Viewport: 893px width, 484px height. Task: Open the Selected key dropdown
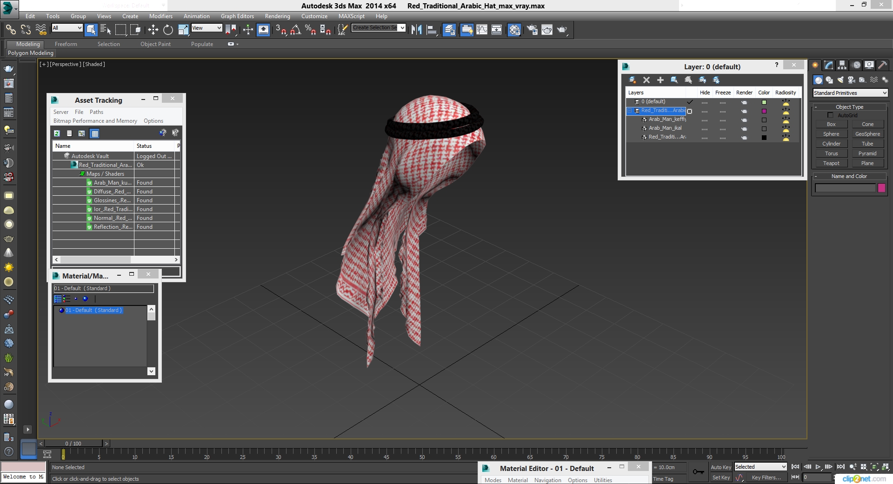click(x=760, y=467)
